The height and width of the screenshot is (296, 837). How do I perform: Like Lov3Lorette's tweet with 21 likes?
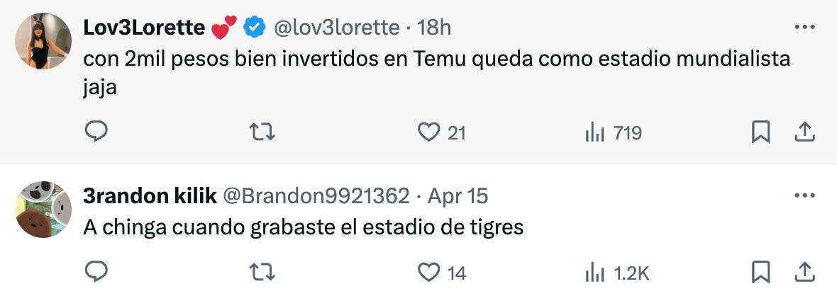[x=428, y=132]
